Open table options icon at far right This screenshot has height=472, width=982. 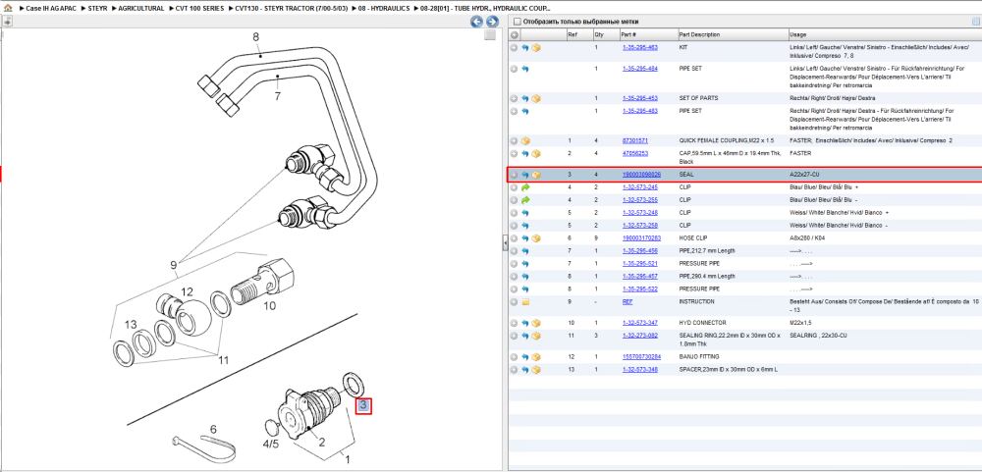click(974, 22)
